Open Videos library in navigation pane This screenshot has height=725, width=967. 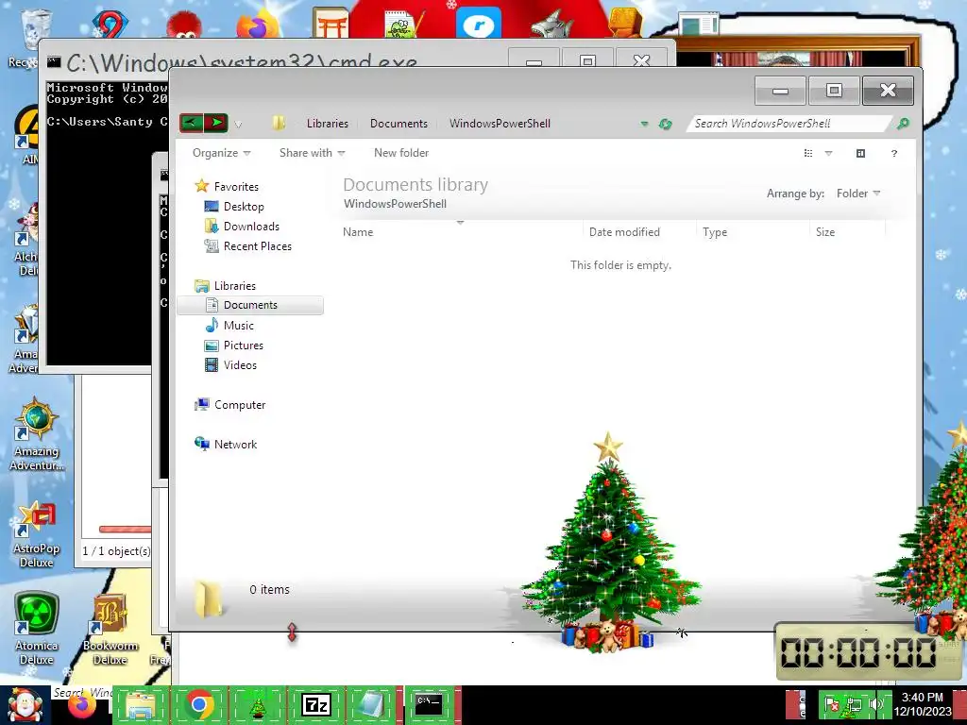[230, 365]
